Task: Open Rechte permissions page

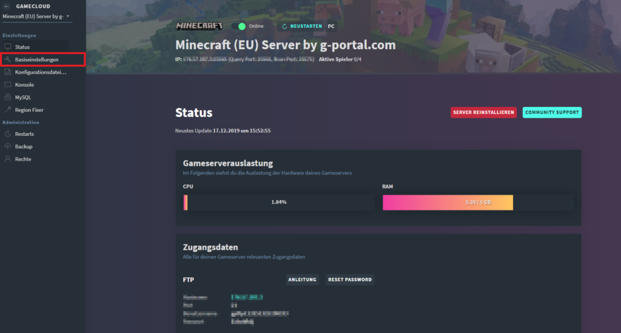Action: pos(23,159)
